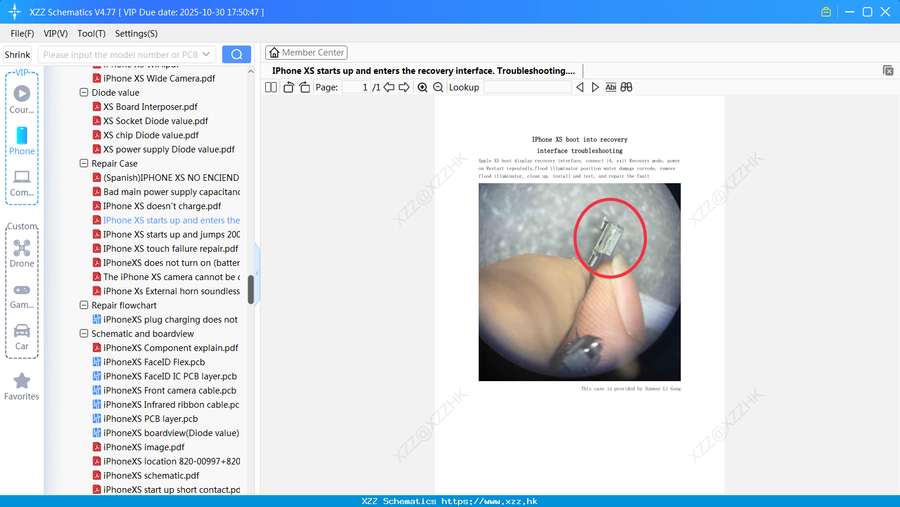Rotate page clockwise

tap(304, 87)
